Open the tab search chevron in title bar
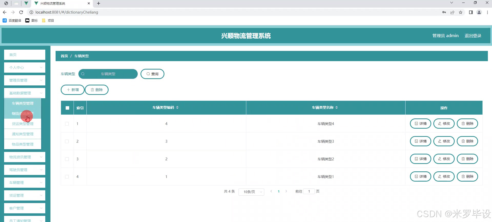The height and width of the screenshot is (222, 492). tap(452, 3)
